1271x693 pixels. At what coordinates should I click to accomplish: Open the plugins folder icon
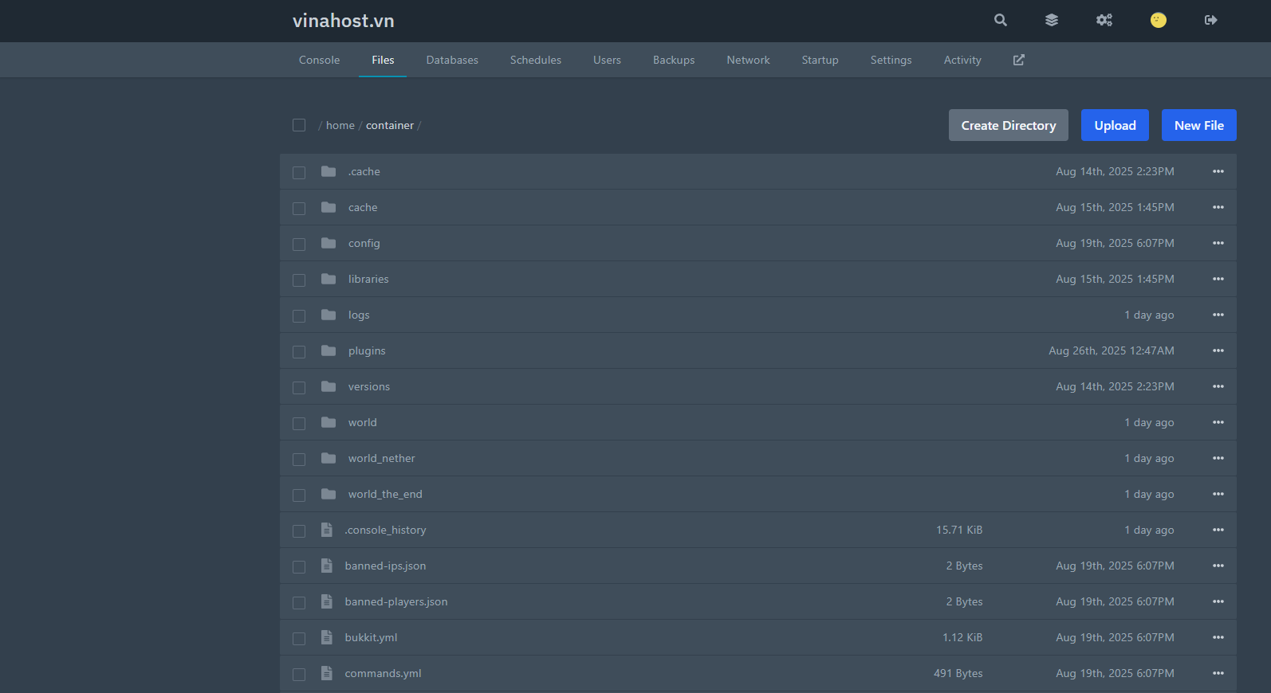pos(329,350)
